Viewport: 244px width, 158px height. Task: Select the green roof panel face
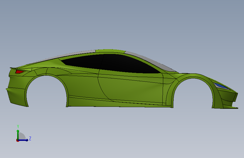pos(110,51)
